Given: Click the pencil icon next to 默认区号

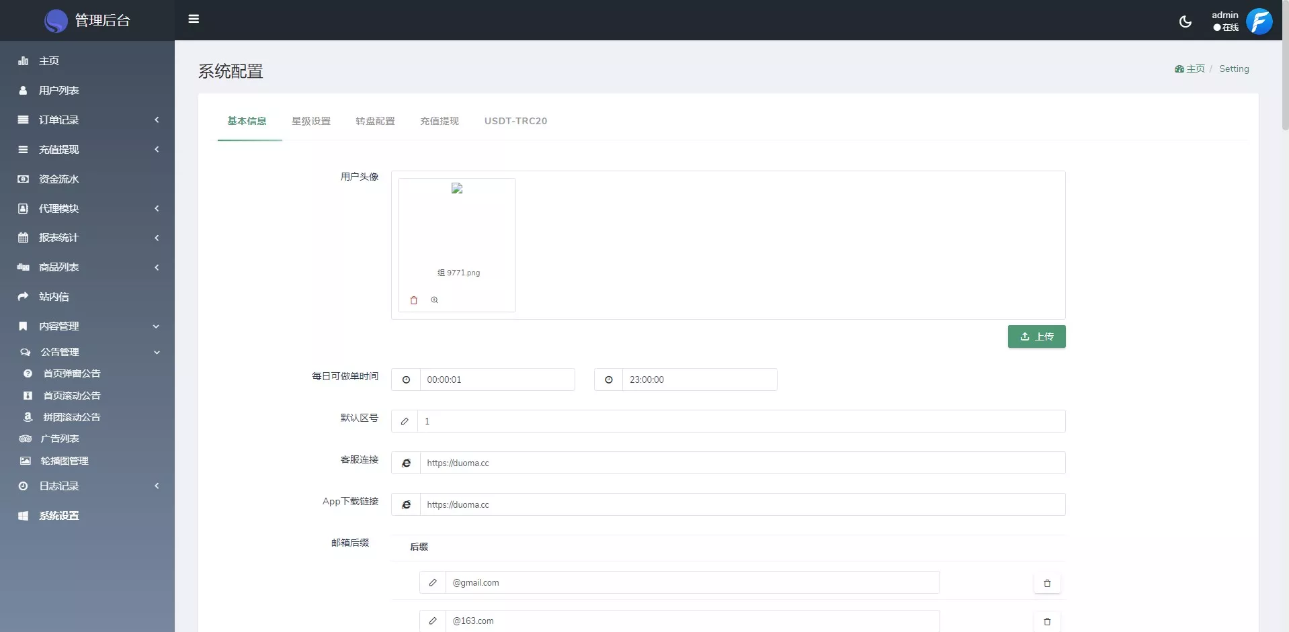Looking at the screenshot, I should pos(404,421).
